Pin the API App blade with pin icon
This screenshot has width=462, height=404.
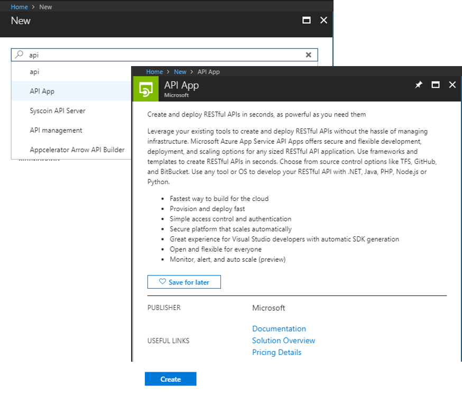tap(419, 85)
